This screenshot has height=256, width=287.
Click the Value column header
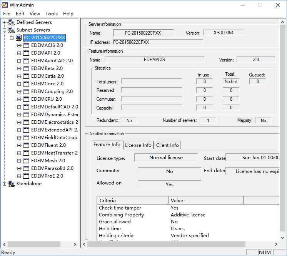coord(206,200)
